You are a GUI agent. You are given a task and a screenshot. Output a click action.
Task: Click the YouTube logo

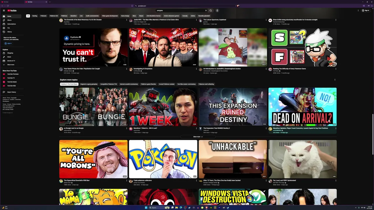coord(12,10)
